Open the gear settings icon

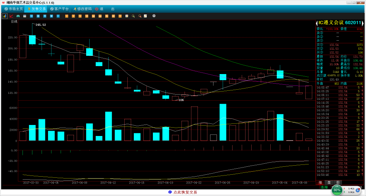click(154, 16)
